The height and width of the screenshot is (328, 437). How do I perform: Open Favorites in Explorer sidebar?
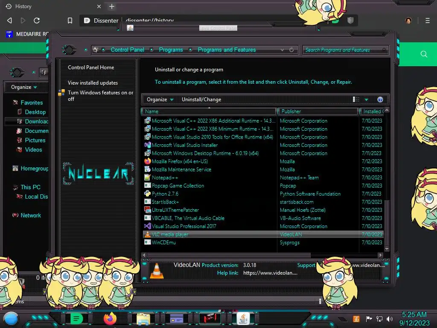32,102
